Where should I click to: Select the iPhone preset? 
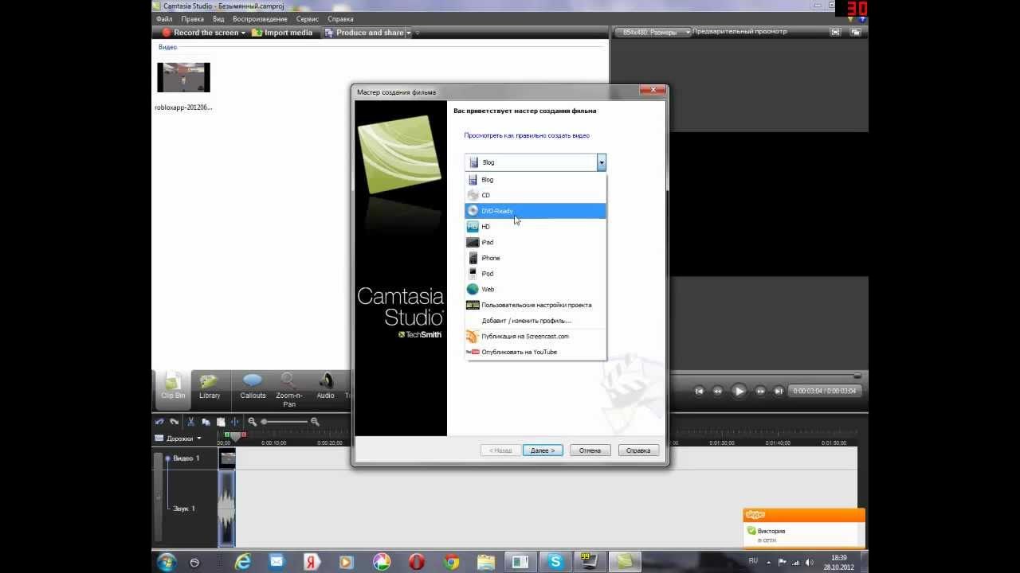coord(535,258)
